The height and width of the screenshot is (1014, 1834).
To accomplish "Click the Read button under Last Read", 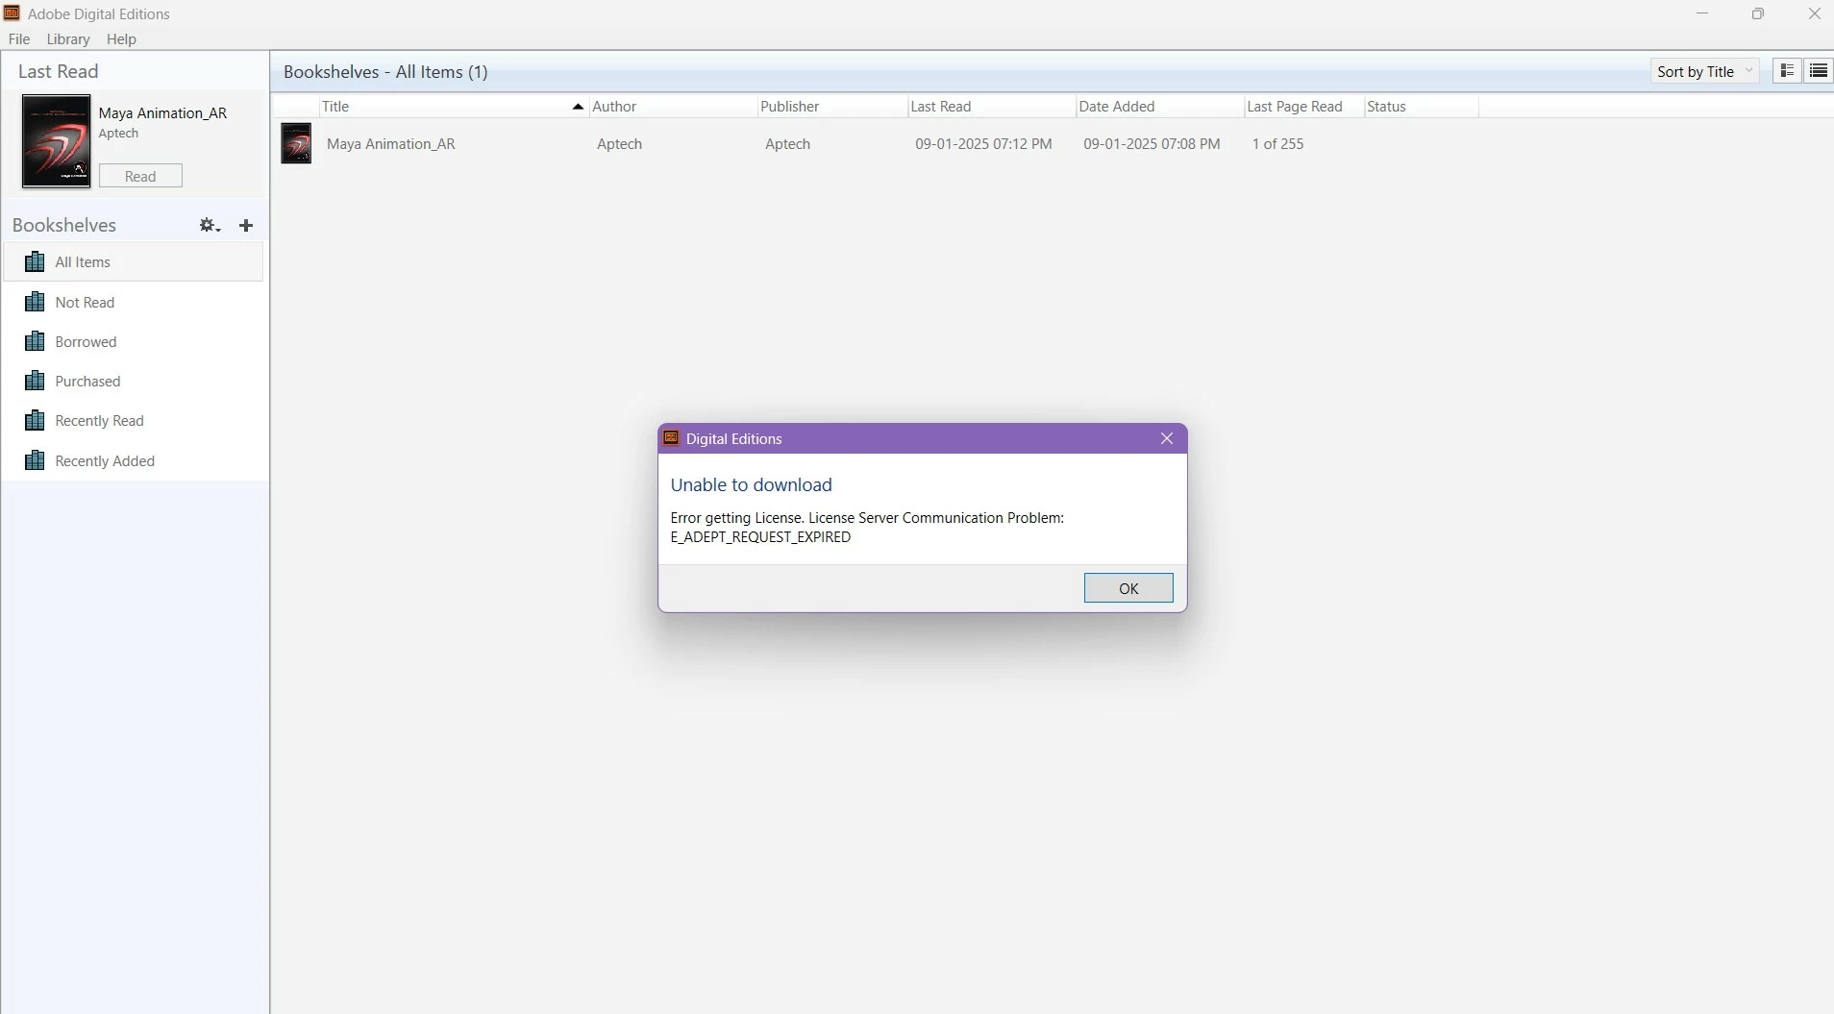I will coord(140,176).
